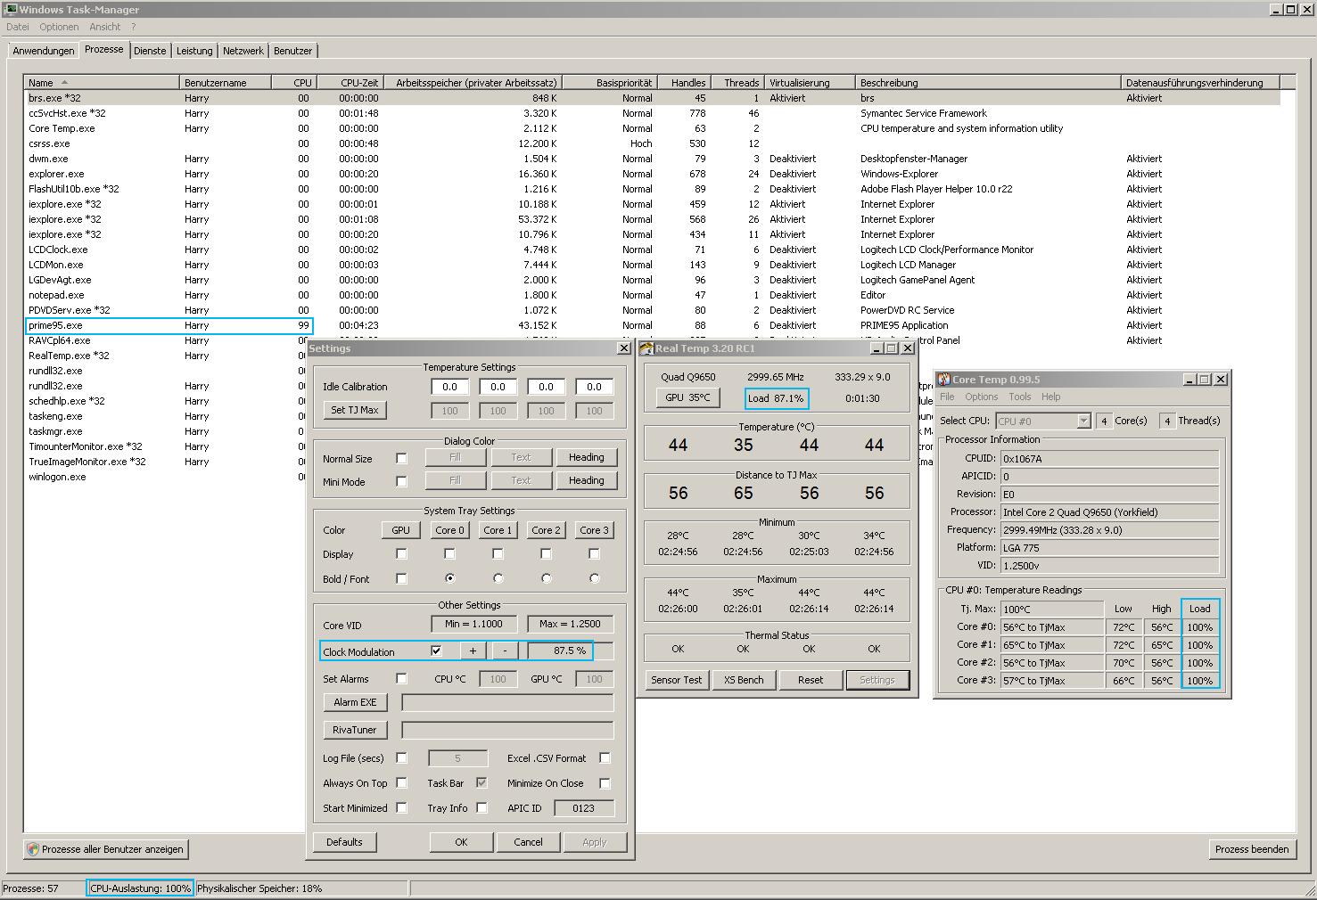Click the Max = 1.2500 Core VID button
This screenshot has height=900, width=1317.
pyautogui.click(x=571, y=624)
